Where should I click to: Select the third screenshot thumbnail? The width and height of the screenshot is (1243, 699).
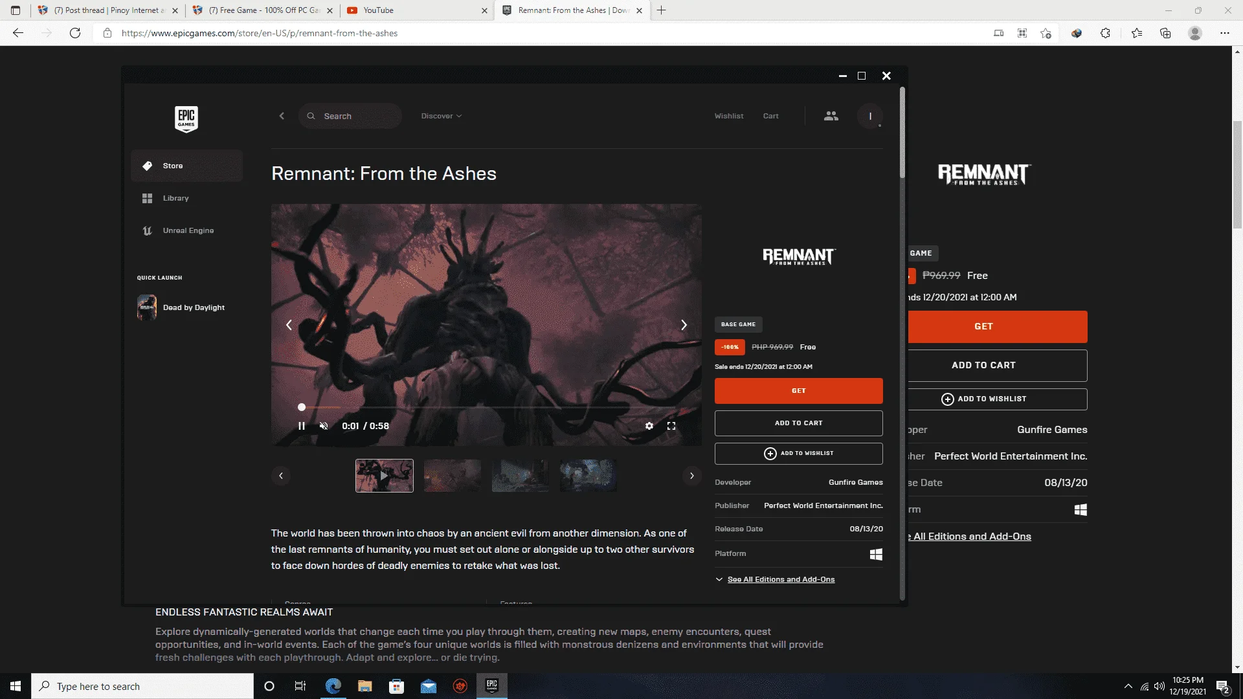pyautogui.click(x=521, y=476)
